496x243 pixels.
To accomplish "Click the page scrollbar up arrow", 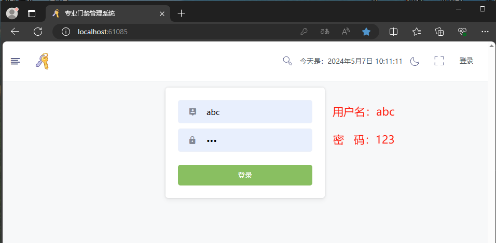I will [x=491, y=46].
